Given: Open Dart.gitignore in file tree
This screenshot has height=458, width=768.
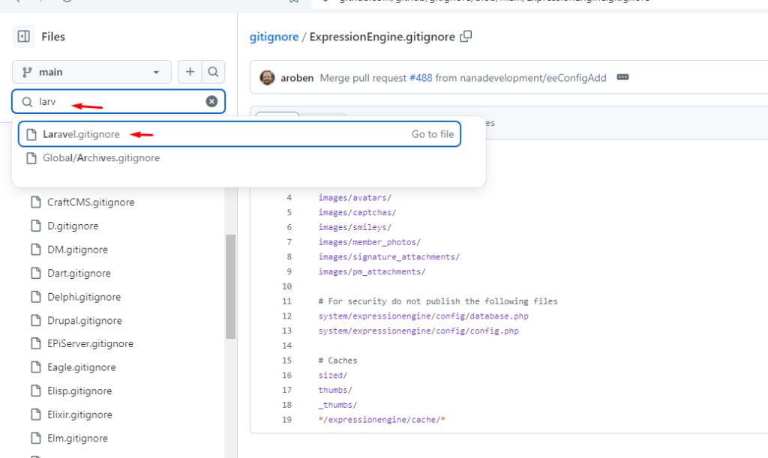Looking at the screenshot, I should pyautogui.click(x=79, y=274).
